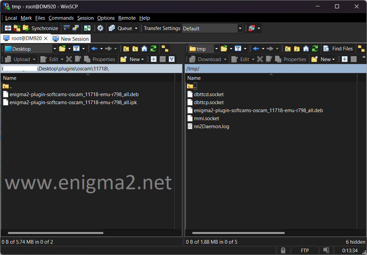The width and height of the screenshot is (367, 255).
Task: Refresh the local panel
Action: tap(153, 49)
